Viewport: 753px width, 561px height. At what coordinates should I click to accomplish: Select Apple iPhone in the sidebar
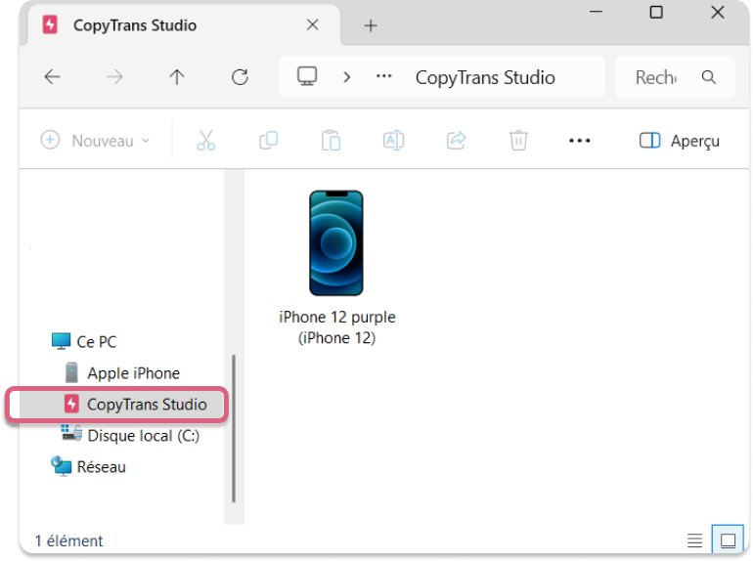point(122,373)
